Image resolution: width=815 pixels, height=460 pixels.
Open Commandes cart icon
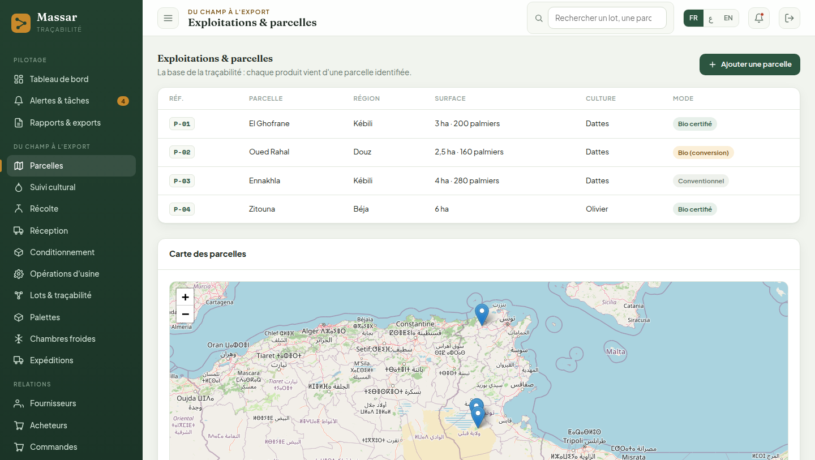pos(19,447)
